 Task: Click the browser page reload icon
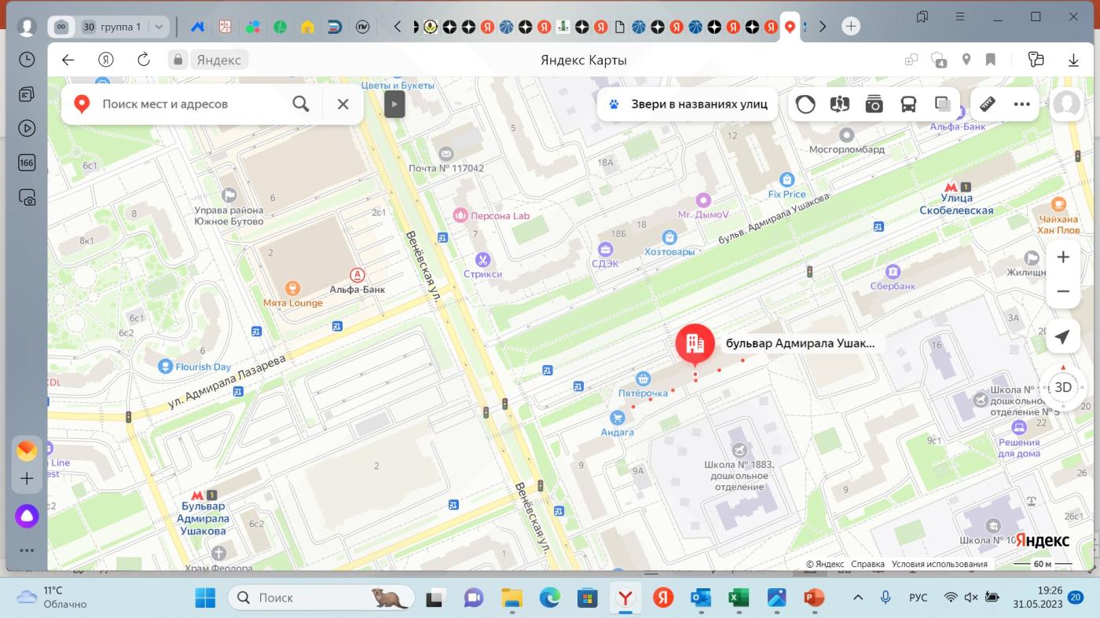click(x=143, y=60)
